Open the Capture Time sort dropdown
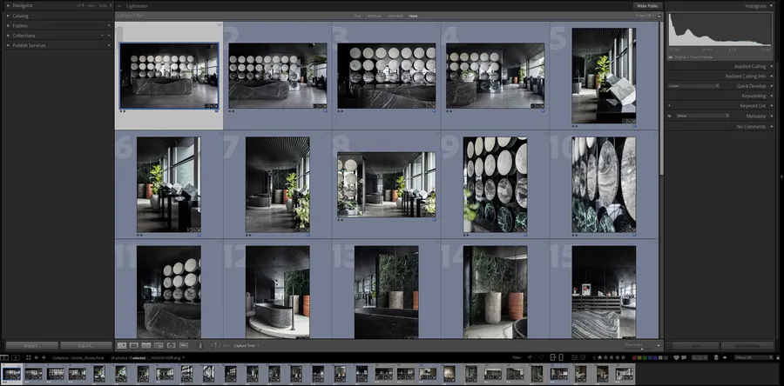 [x=247, y=346]
